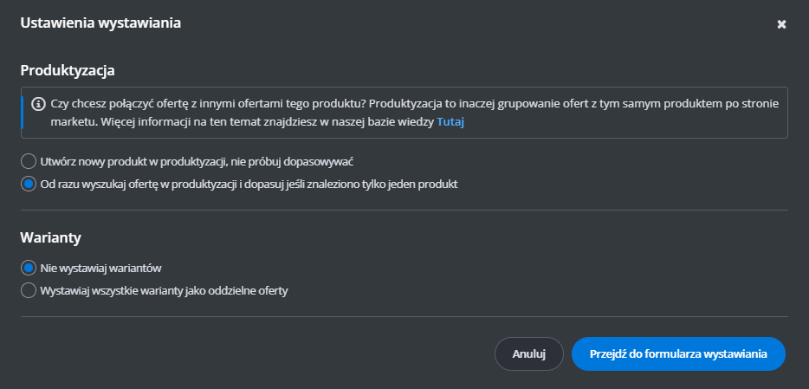Click the Produktyzacja section heading
This screenshot has width=809, height=389.
68,69
